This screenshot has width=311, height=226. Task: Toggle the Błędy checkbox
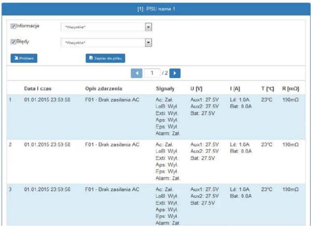13,42
